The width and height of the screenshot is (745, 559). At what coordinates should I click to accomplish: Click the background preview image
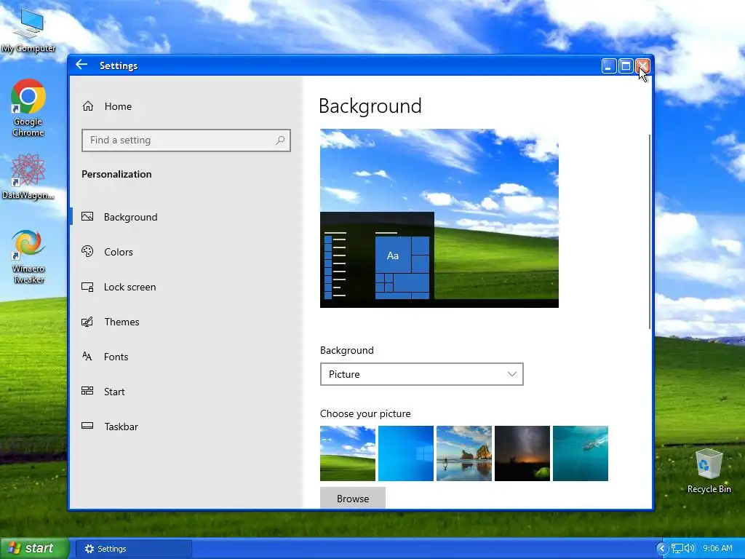pos(439,218)
